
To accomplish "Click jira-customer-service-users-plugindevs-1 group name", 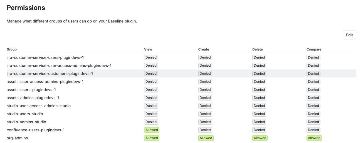I will [45, 57].
